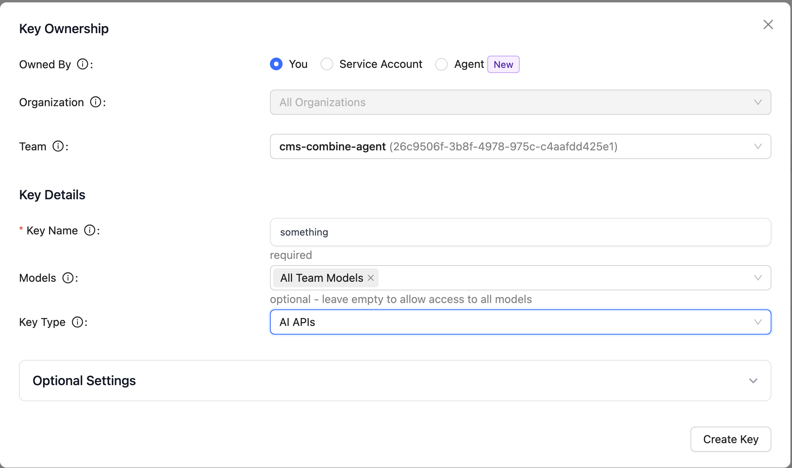The height and width of the screenshot is (468, 792).
Task: Select the Service Account radio button
Action: tap(327, 64)
